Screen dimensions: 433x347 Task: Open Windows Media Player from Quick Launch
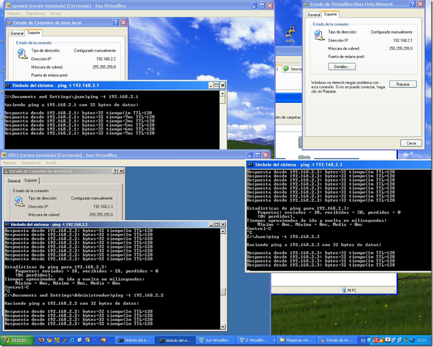[x=88, y=340]
